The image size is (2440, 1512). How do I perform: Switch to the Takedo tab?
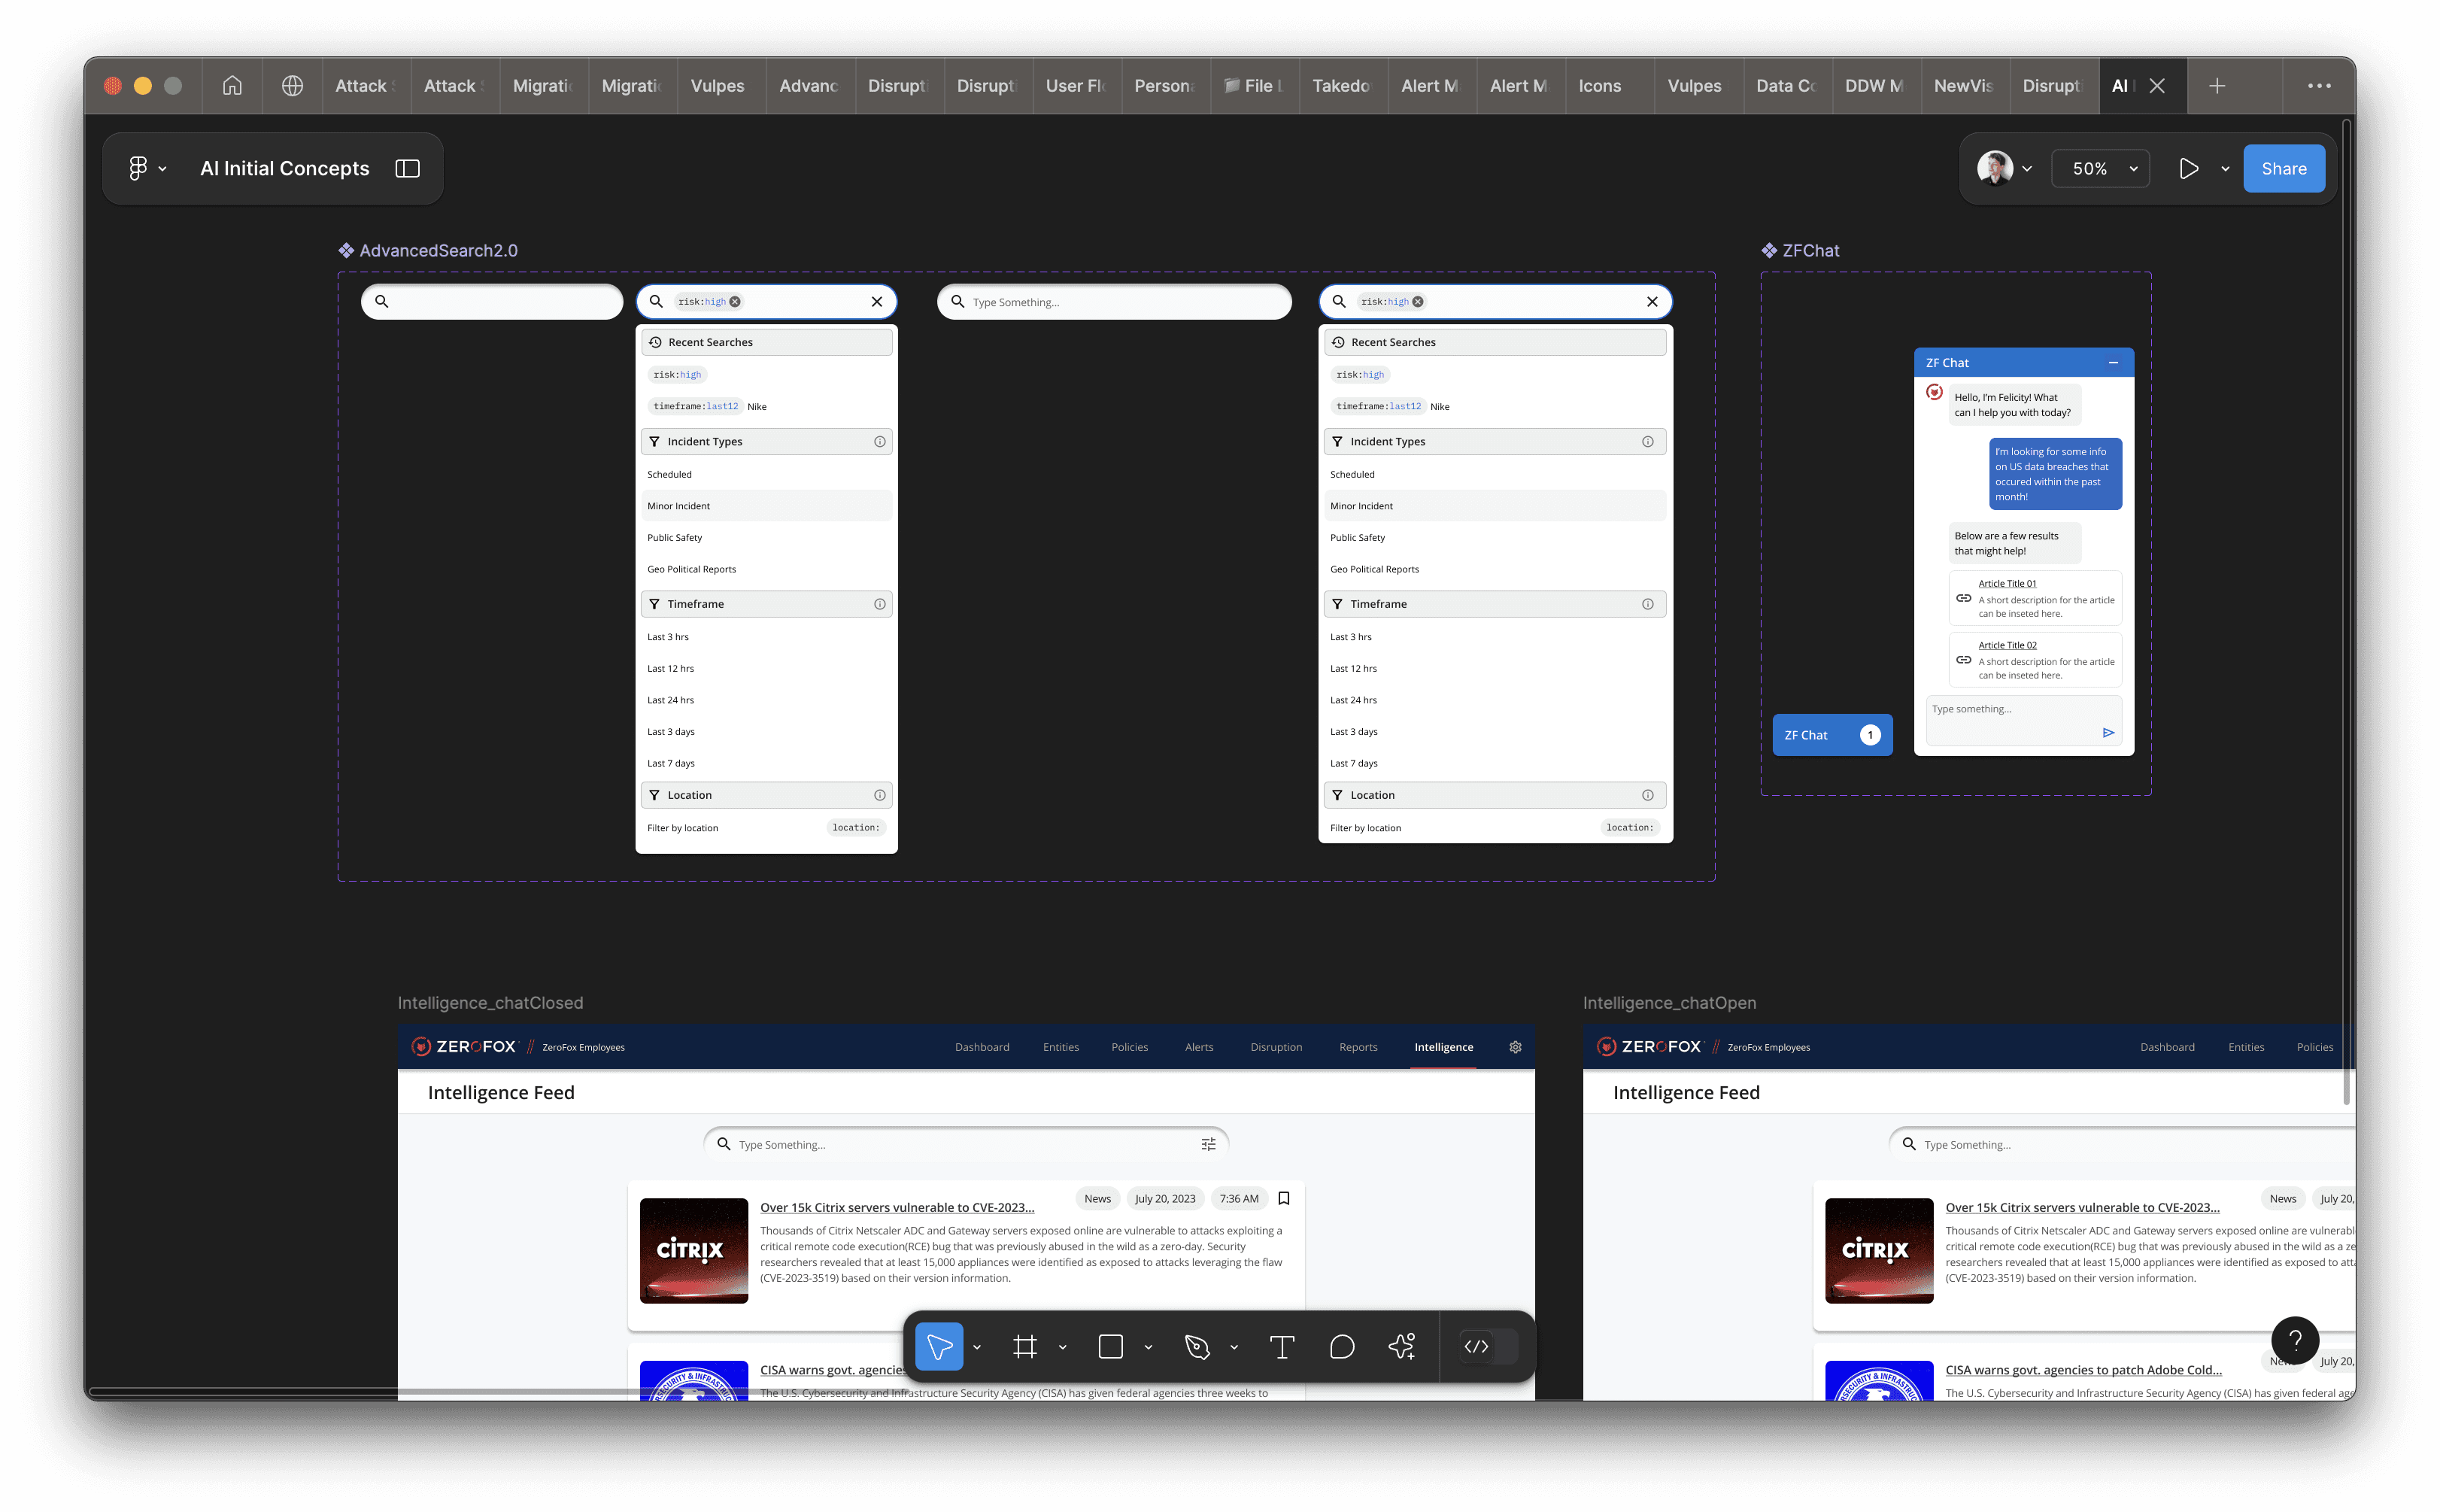(x=1340, y=86)
